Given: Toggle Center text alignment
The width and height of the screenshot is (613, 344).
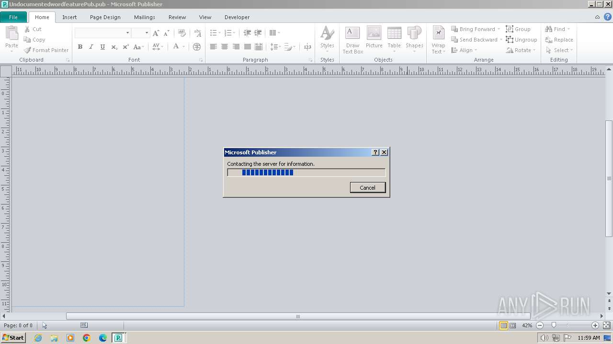Looking at the screenshot, I should [225, 47].
